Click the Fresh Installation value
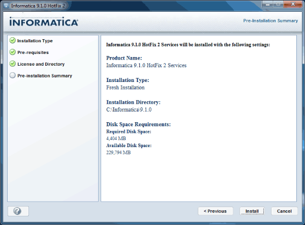The width and height of the screenshot is (305, 225). pos(125,88)
